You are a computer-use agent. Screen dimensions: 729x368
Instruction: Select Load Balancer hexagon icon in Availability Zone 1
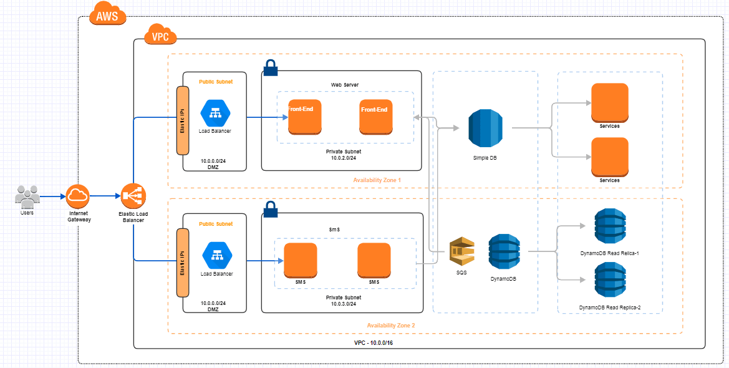[x=215, y=113]
